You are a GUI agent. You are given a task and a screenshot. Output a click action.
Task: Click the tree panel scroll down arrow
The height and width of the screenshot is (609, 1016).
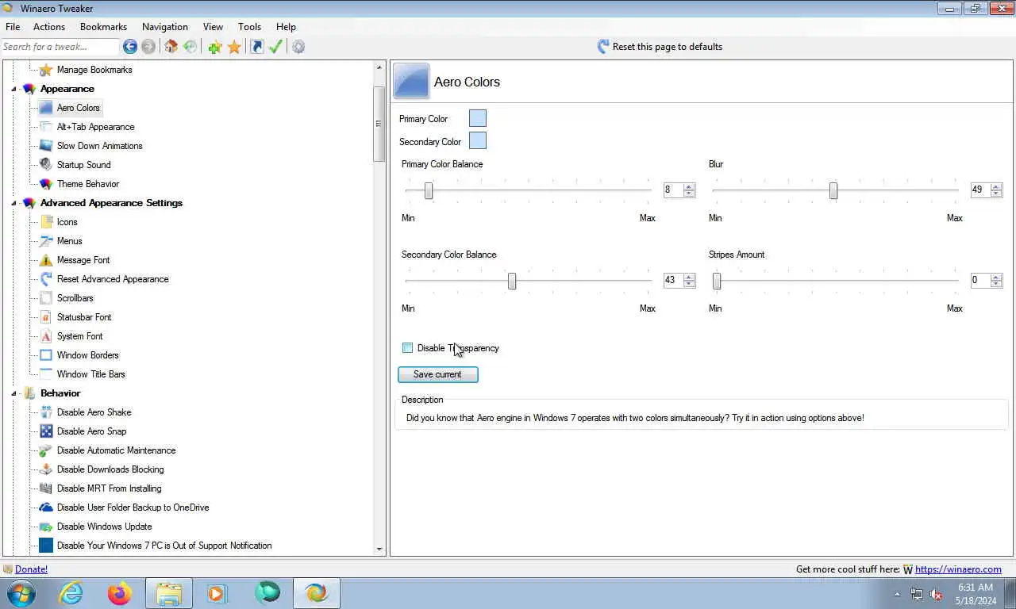point(379,549)
